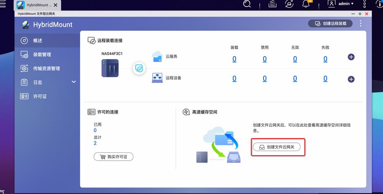
Task: Click the info icon at top right
Action: coord(380,3)
